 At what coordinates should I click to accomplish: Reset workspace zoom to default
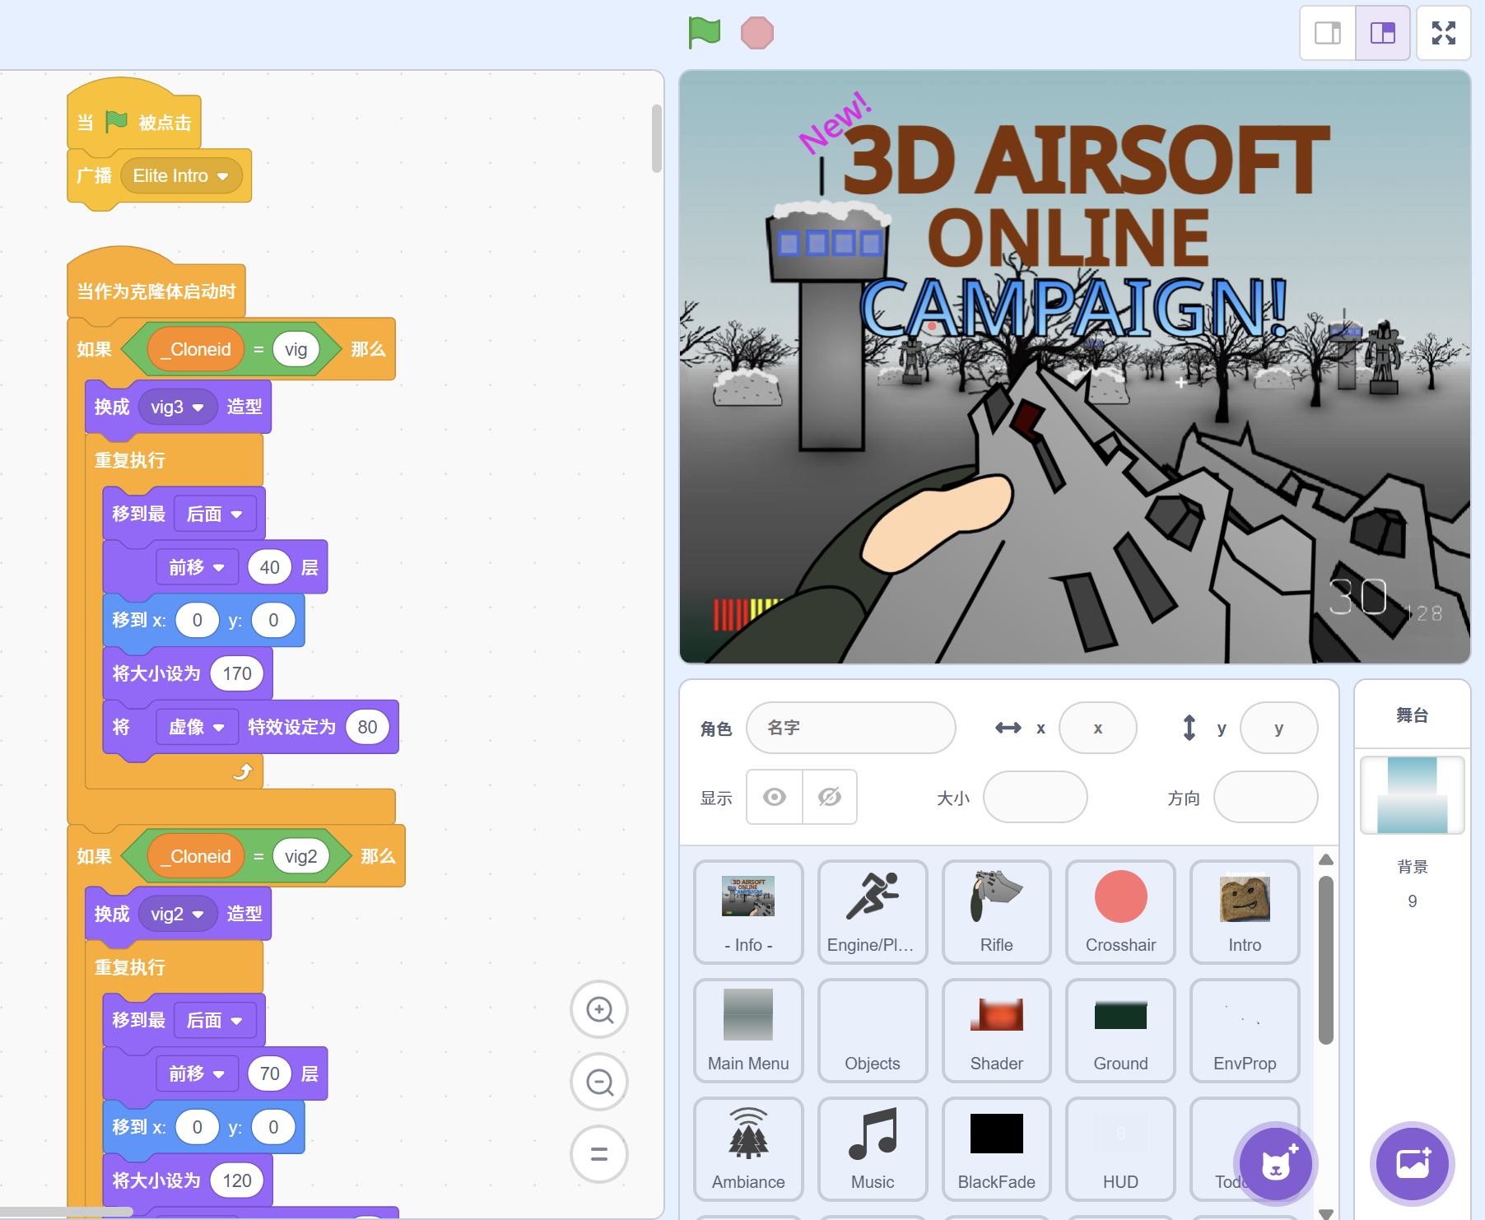click(599, 1154)
